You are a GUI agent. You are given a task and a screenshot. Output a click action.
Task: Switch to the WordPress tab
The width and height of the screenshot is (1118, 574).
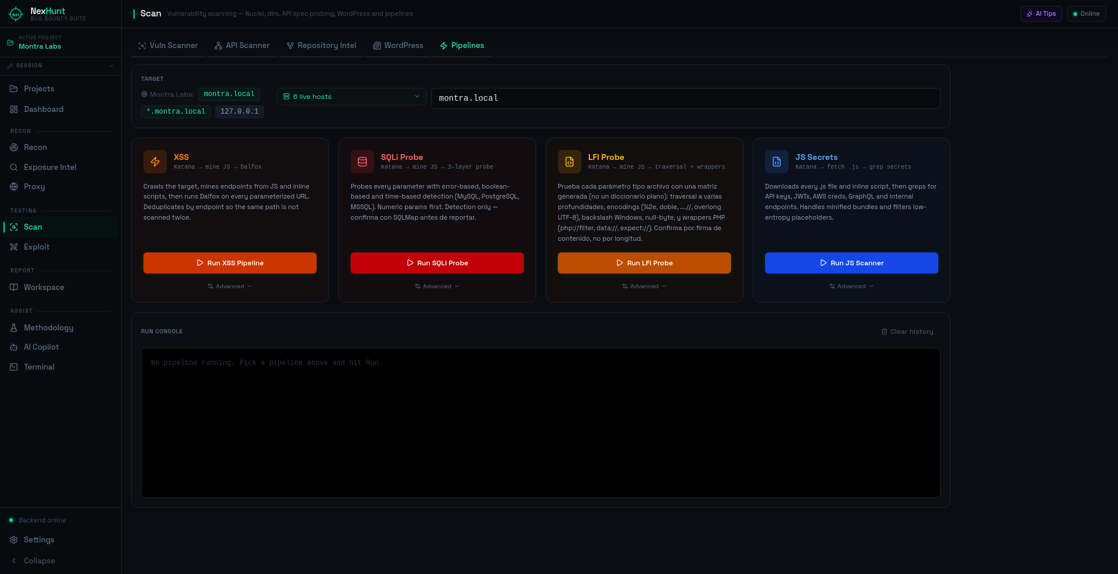point(398,45)
